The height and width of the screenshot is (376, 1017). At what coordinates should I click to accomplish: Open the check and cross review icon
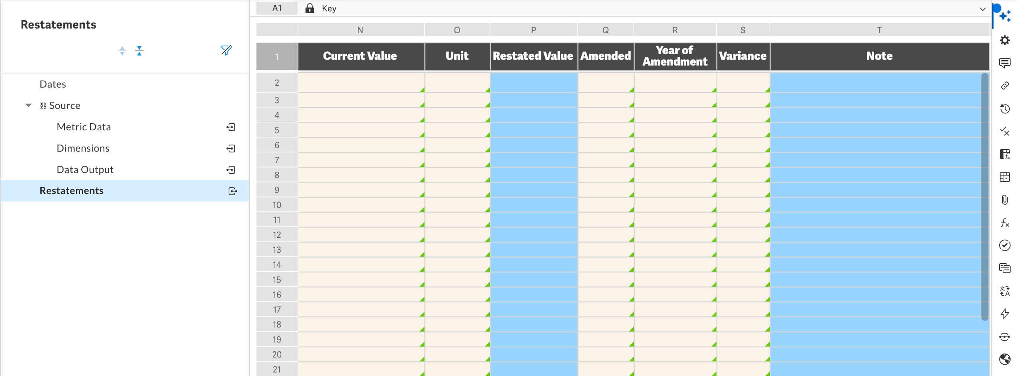coord(1005,131)
